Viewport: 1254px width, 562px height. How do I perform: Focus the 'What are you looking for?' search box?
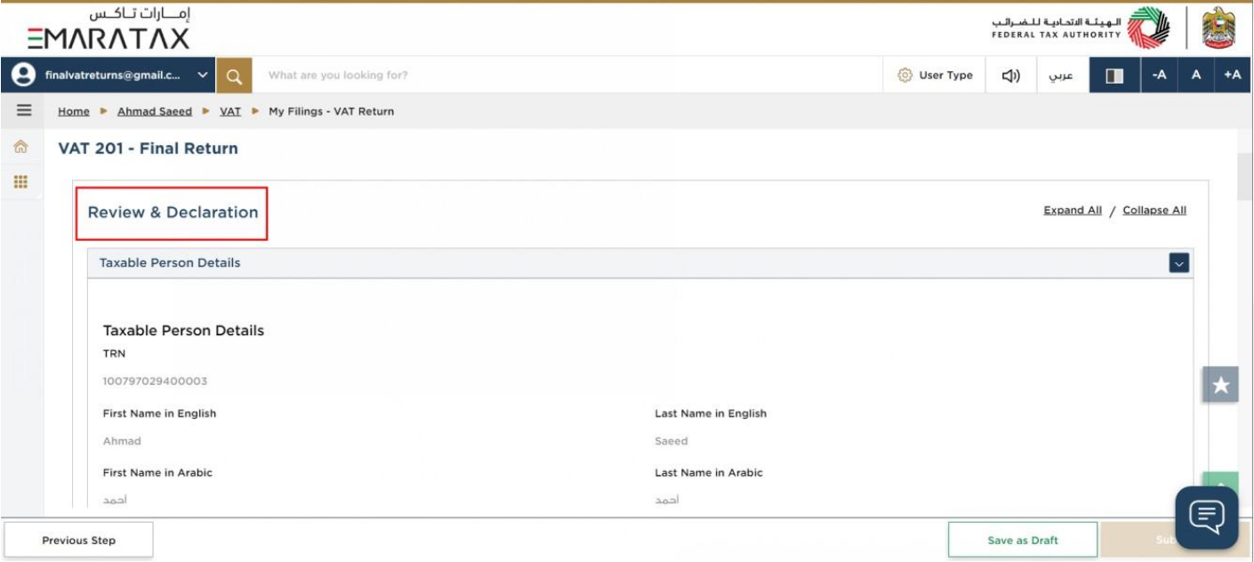tap(569, 76)
